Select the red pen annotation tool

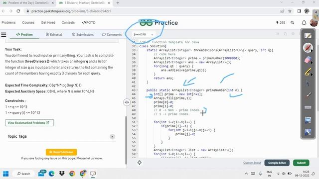pos(308,48)
